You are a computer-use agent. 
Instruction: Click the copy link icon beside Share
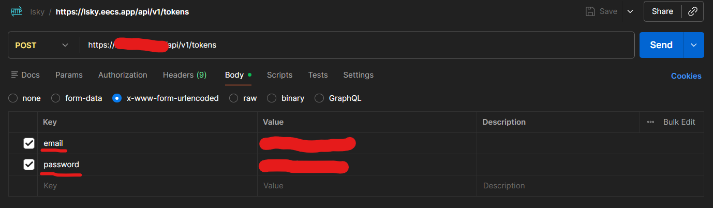click(x=693, y=11)
